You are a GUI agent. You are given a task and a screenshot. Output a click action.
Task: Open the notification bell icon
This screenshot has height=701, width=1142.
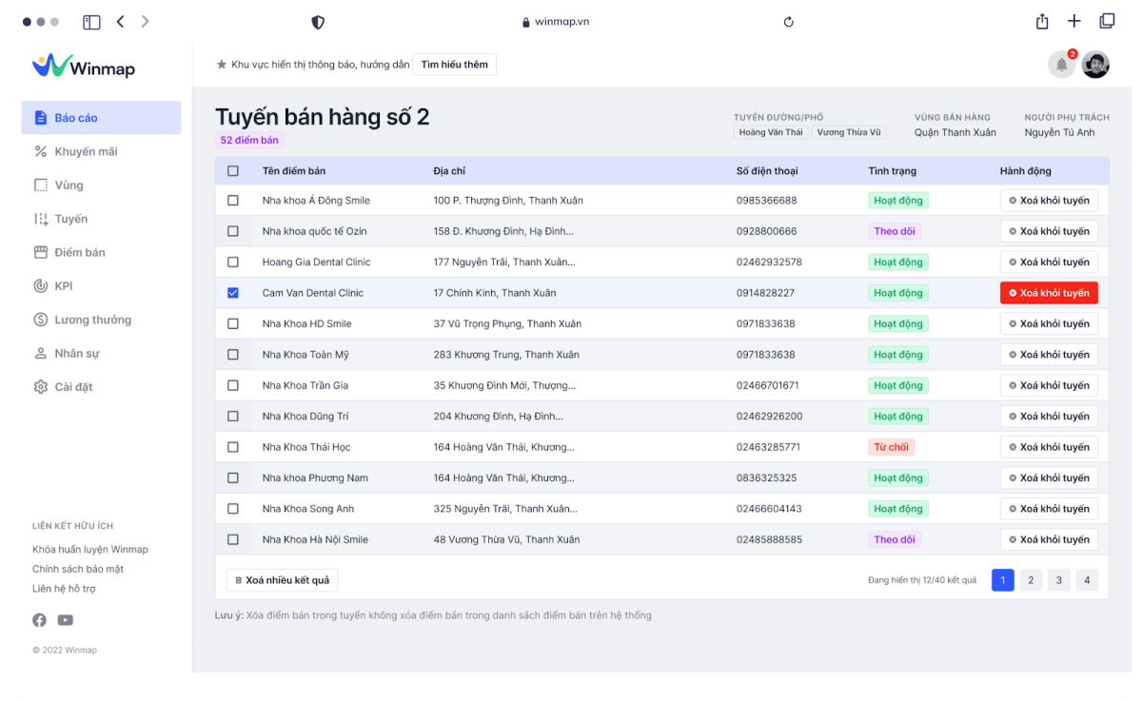point(1061,65)
